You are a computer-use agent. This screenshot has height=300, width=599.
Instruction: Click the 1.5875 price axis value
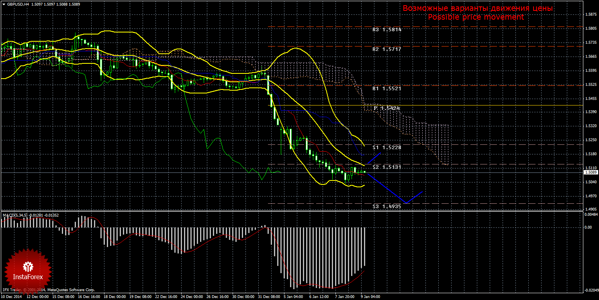pyautogui.click(x=591, y=15)
